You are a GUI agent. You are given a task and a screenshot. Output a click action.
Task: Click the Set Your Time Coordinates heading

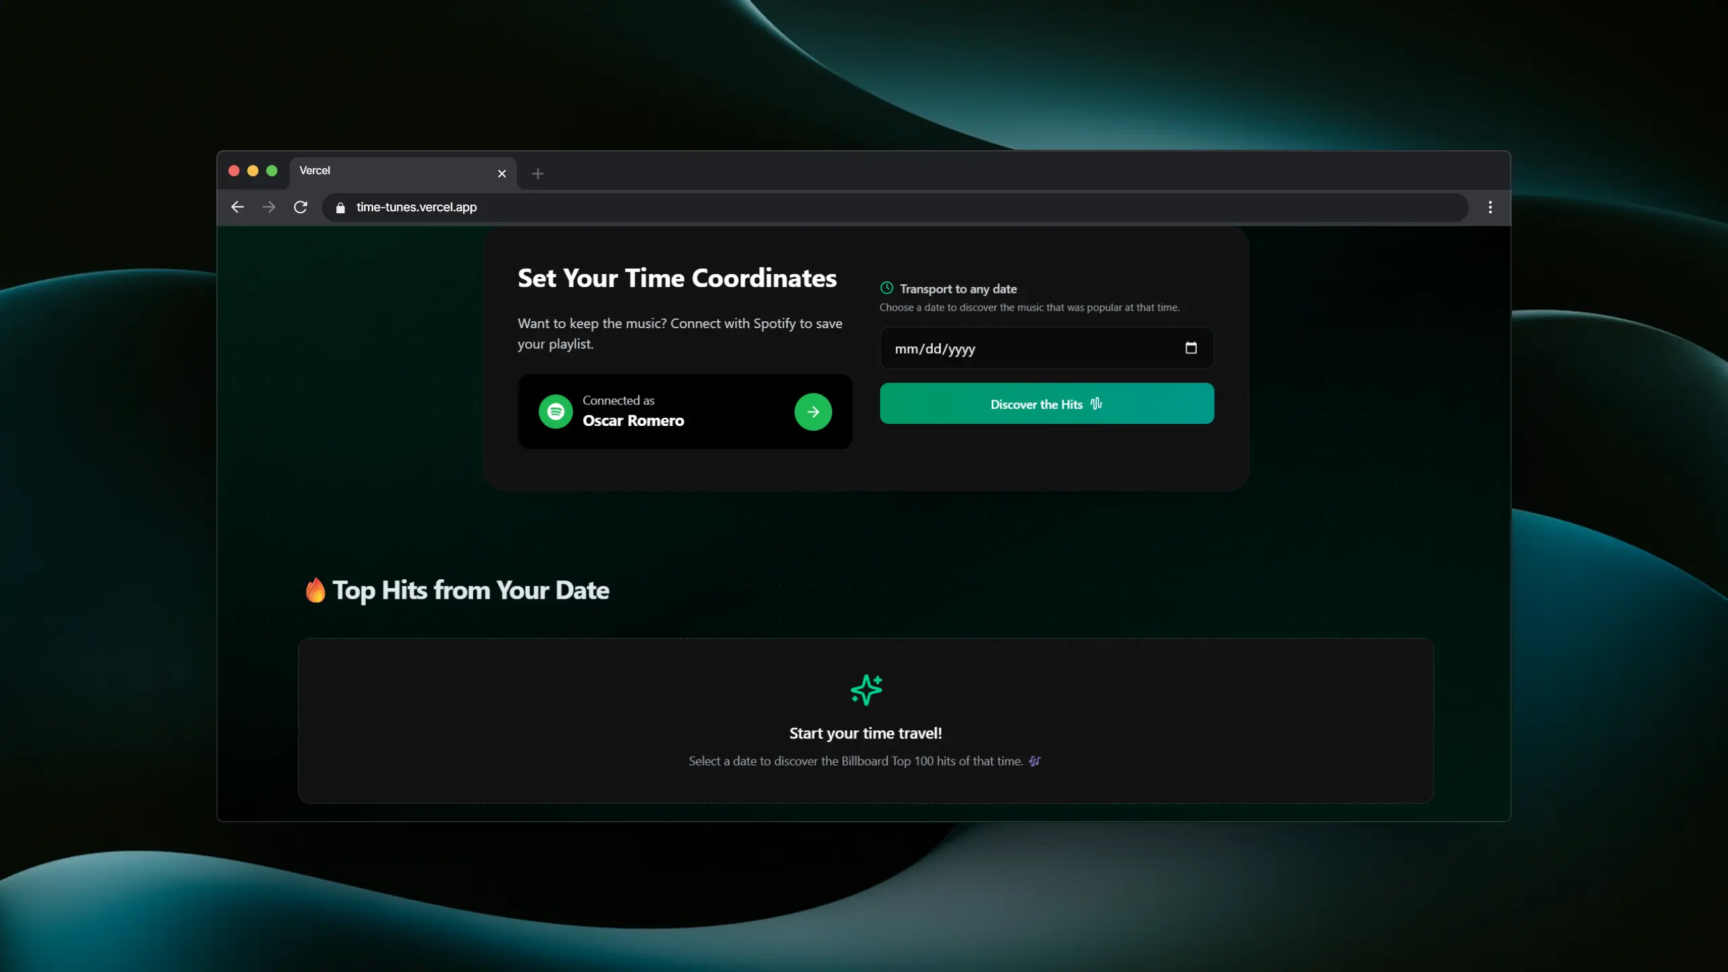[x=677, y=278]
